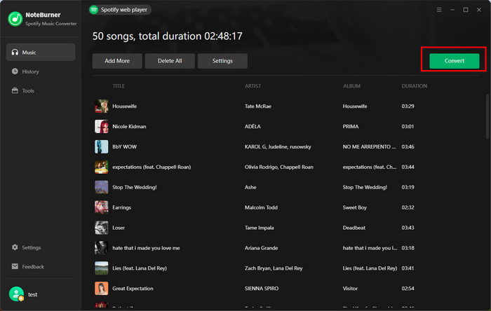Click the ALBUM column header

[351, 86]
